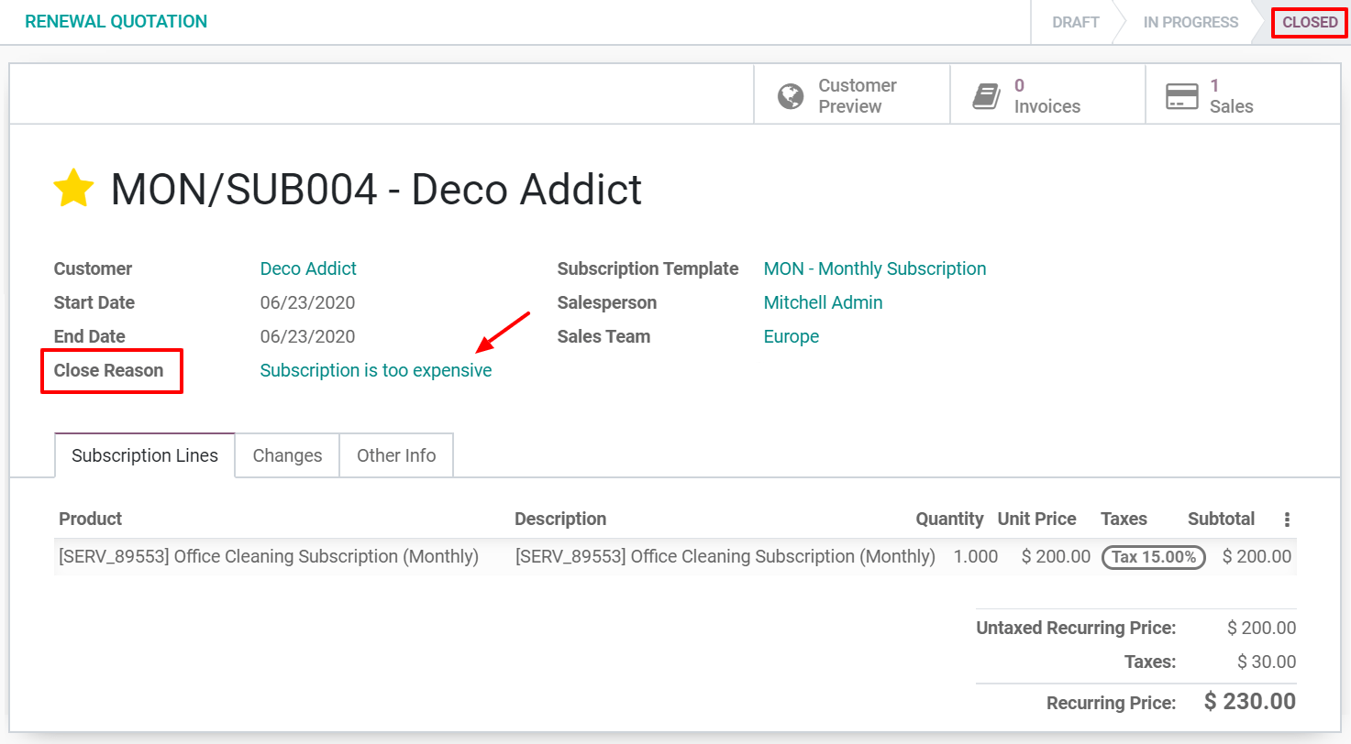Toggle the favorite star on the subscription
1351x744 pixels.
coord(73,189)
